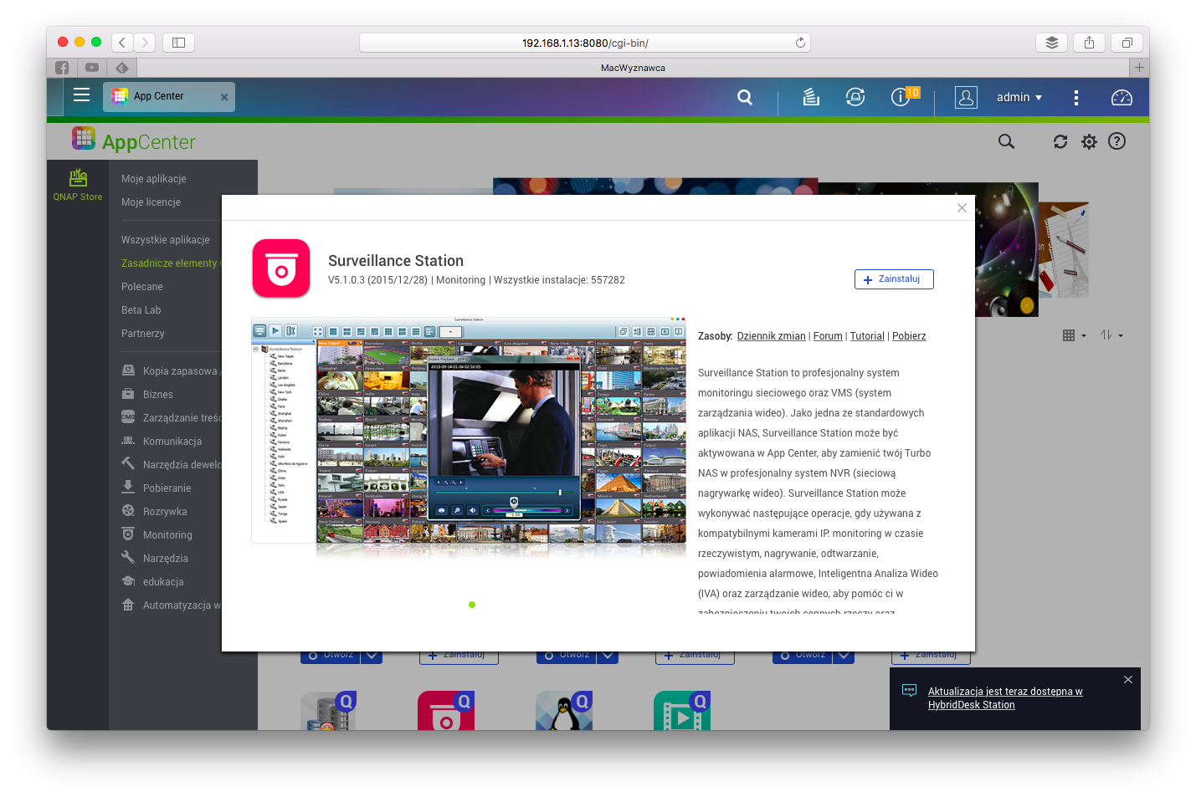Select the QNAP Store sidebar icon

(78, 185)
